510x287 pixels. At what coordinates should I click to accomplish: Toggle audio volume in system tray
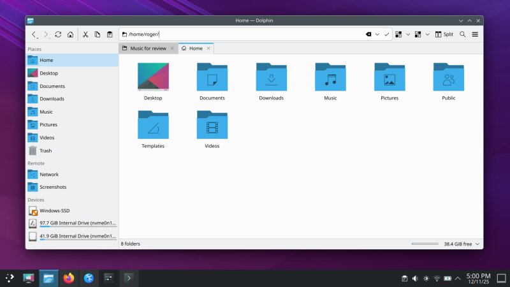pyautogui.click(x=415, y=279)
